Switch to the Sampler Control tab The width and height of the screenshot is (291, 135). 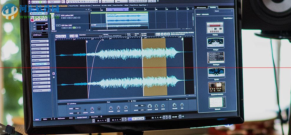coord(82,117)
